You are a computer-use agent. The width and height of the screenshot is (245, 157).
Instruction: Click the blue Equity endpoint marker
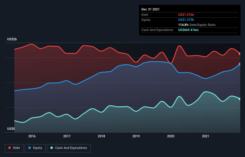(x=240, y=64)
